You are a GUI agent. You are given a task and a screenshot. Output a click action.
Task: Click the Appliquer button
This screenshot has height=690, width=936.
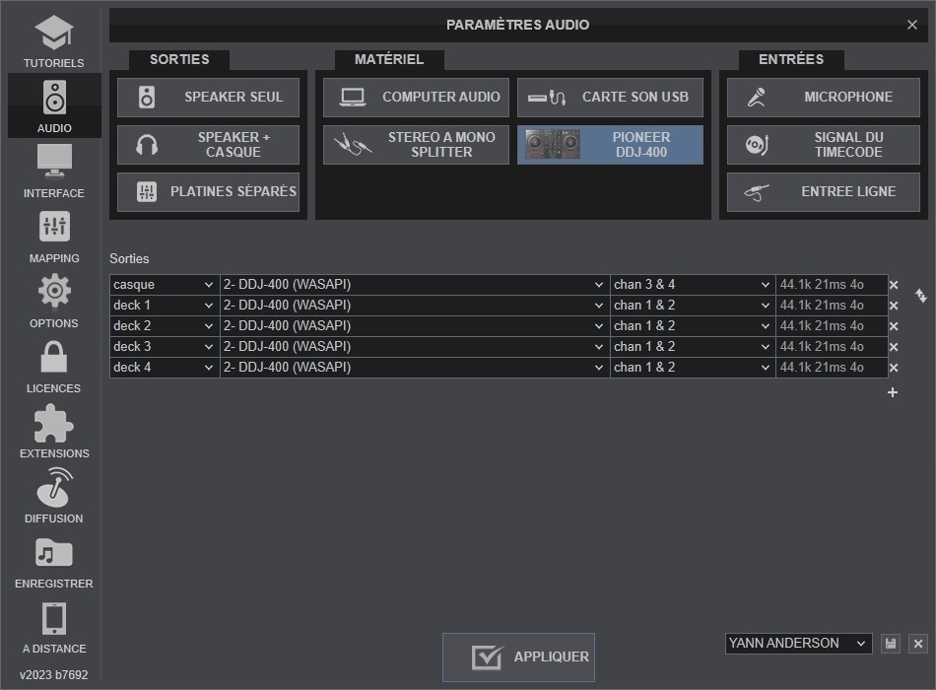tap(518, 657)
